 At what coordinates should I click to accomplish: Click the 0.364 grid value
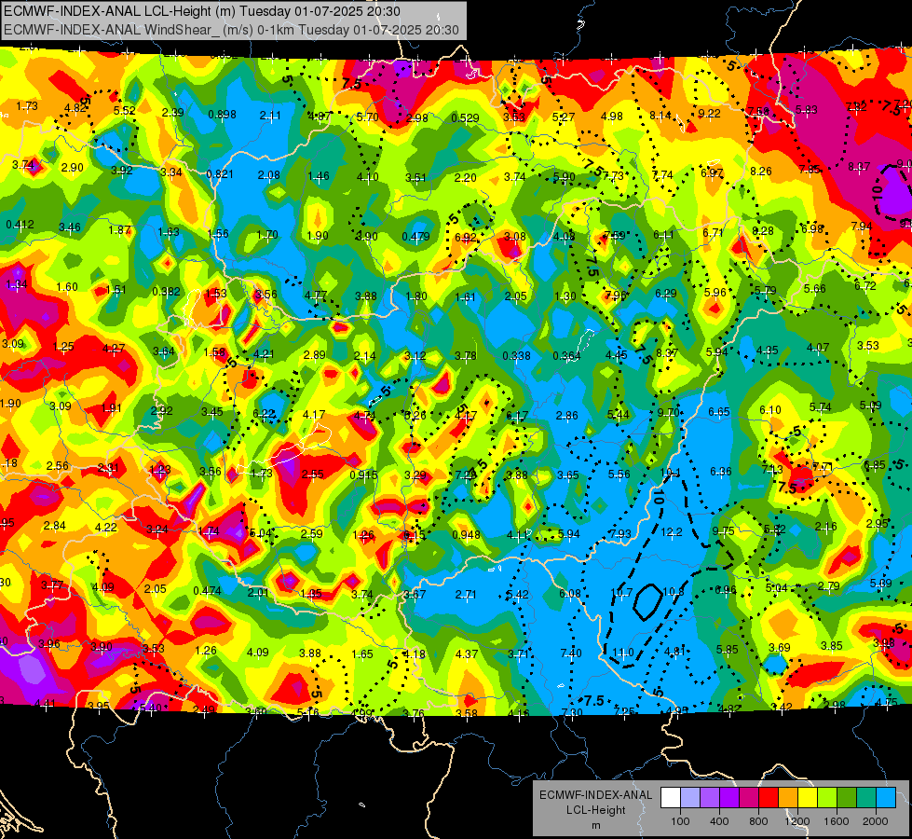(x=566, y=356)
